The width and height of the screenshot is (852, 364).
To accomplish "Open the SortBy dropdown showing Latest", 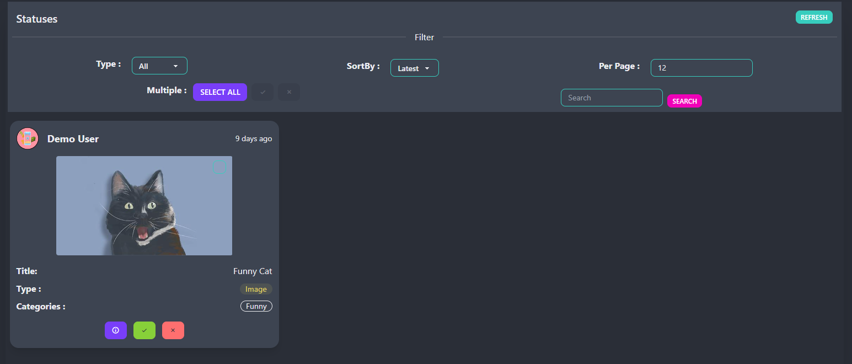I will [x=414, y=67].
